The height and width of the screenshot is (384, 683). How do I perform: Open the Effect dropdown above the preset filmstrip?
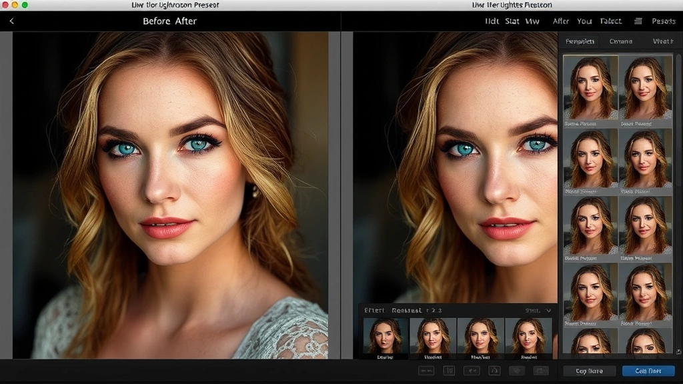(x=375, y=311)
